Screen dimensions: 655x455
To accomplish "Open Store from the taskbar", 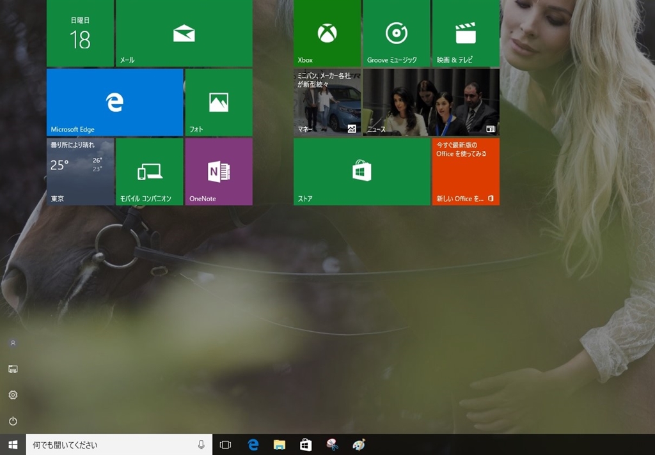I will coord(306,445).
